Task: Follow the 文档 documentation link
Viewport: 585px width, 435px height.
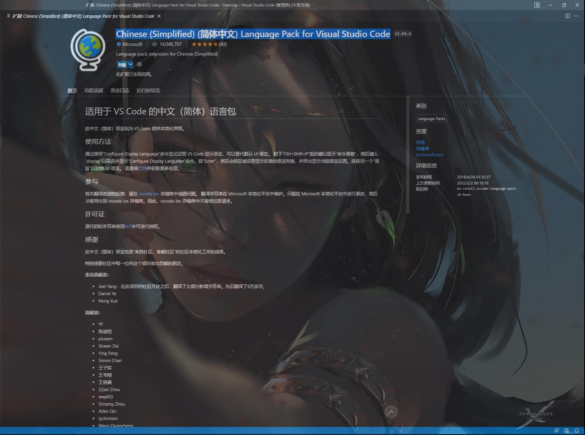Action: click(x=143, y=168)
